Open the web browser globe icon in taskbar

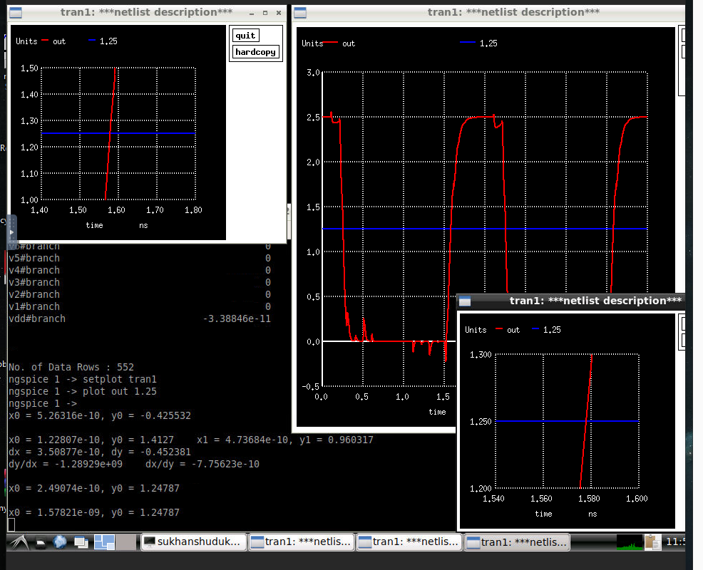(59, 541)
